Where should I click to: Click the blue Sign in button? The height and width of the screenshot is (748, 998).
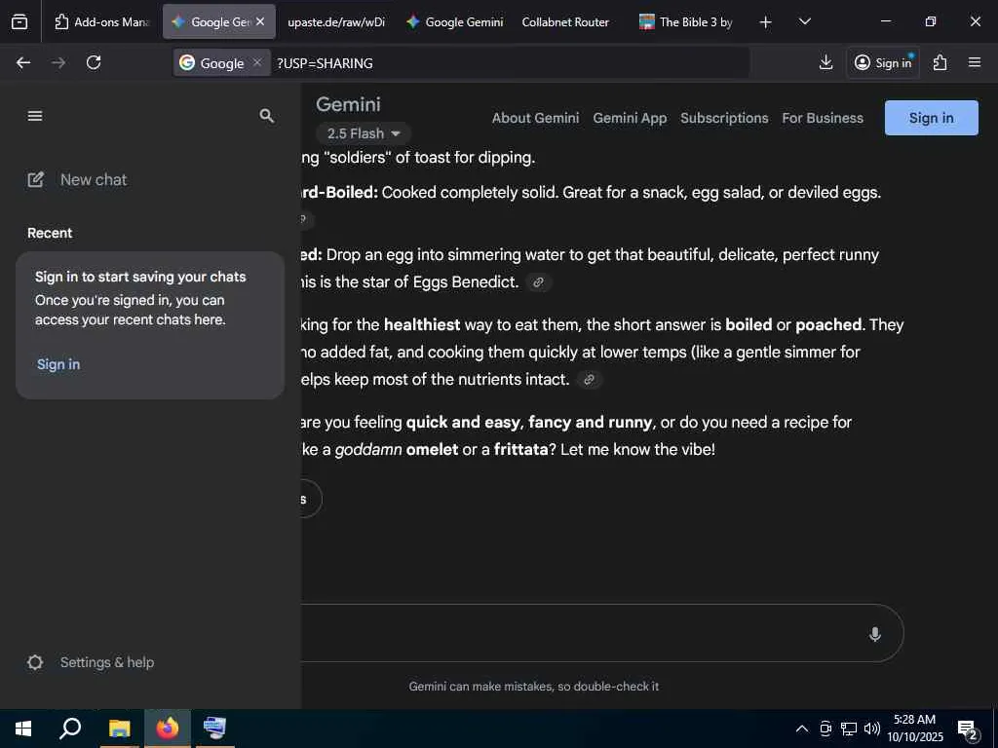point(931,118)
